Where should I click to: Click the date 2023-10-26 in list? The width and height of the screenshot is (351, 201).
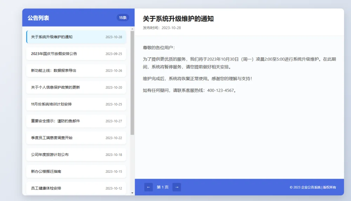click(x=114, y=71)
